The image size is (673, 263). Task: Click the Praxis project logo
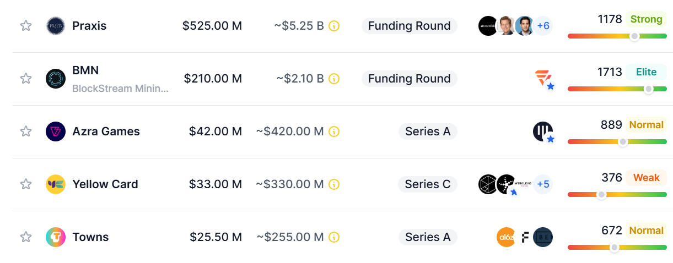pos(56,26)
